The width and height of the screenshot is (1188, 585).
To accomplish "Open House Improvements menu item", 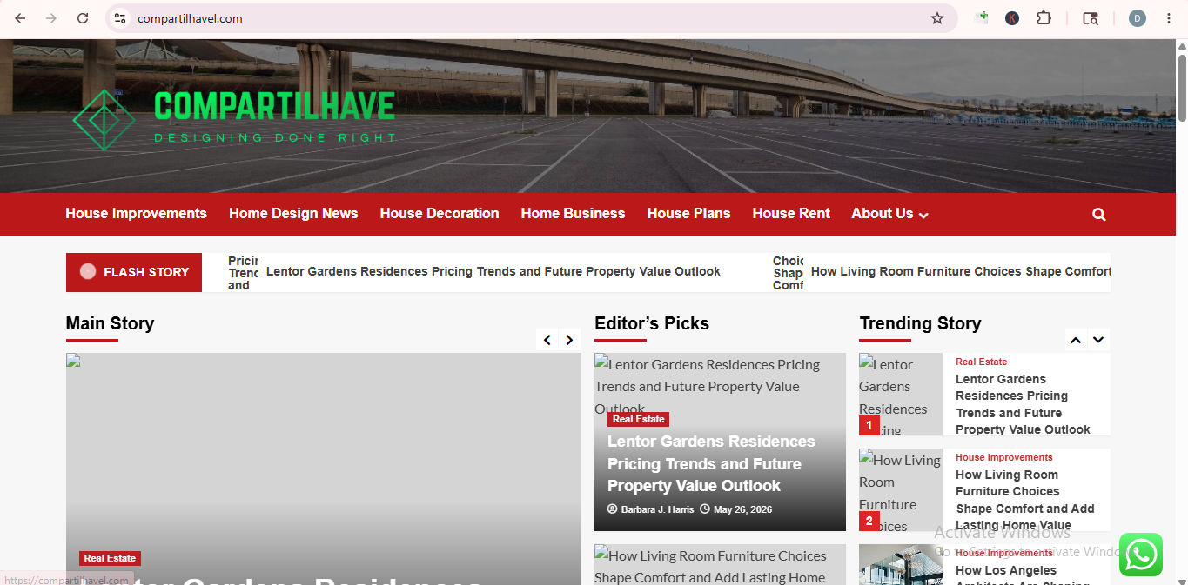I will (x=137, y=214).
